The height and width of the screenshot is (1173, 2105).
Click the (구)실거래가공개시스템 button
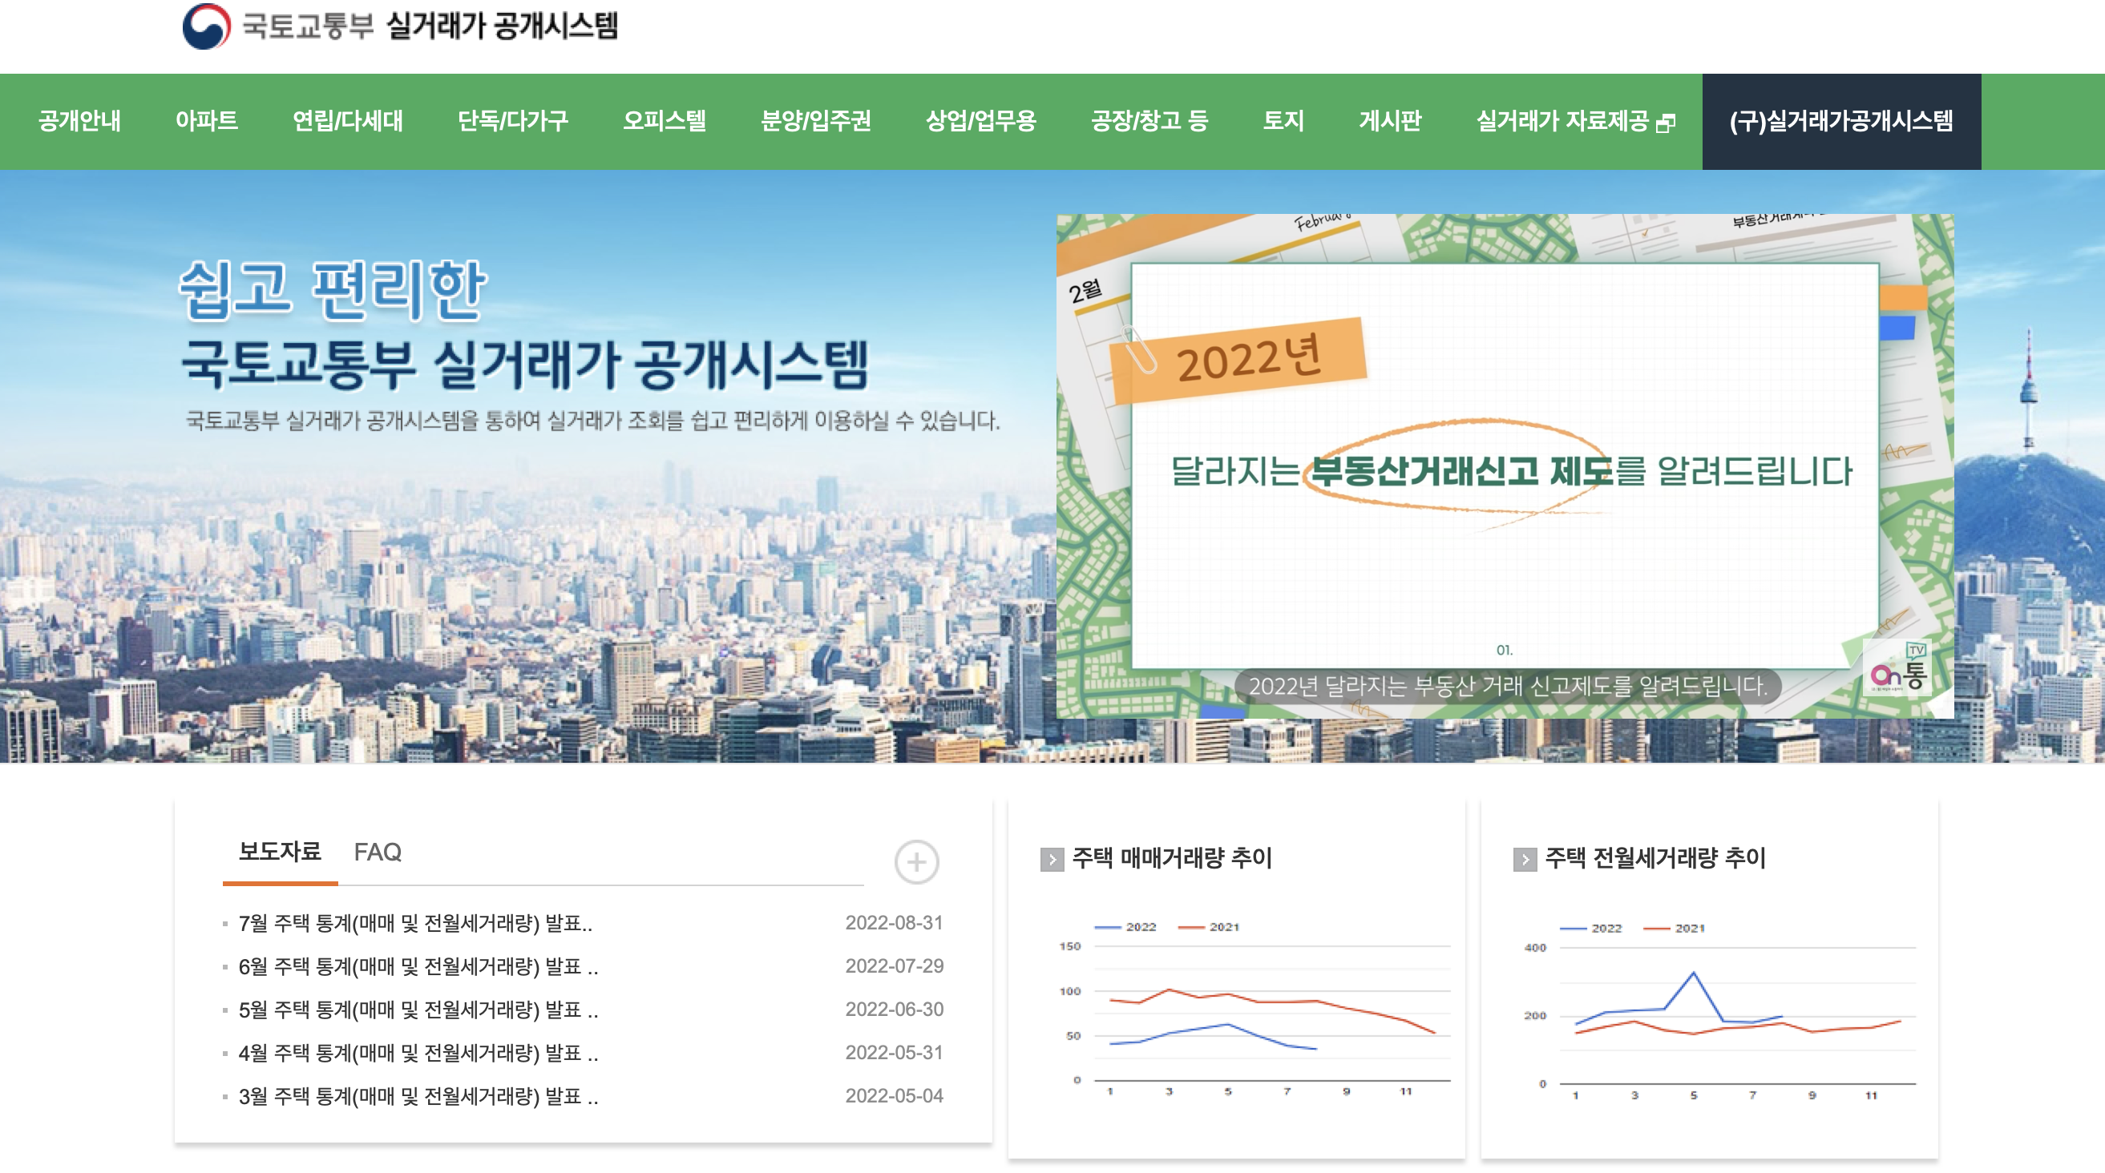[x=1842, y=122]
